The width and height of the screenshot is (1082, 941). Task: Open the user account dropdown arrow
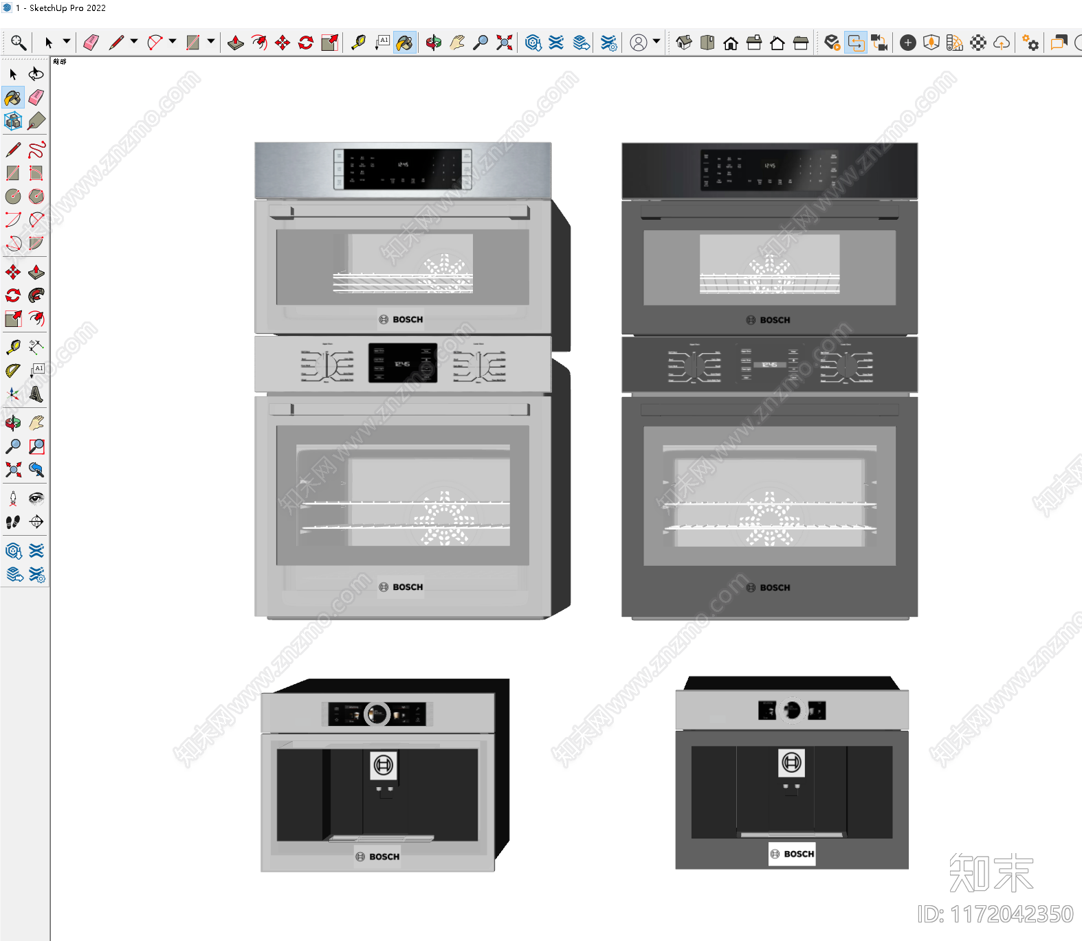[656, 42]
